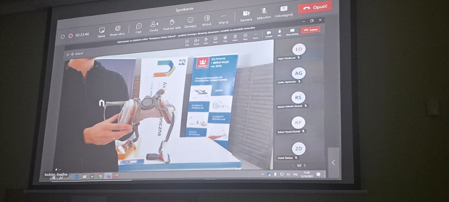The width and height of the screenshot is (449, 202).
Task: Open PowerPoint from the taskbar
Action: 116,176
